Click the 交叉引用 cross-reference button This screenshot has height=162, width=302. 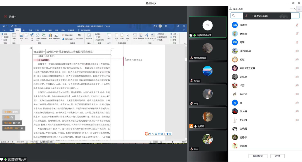click(x=99, y=40)
